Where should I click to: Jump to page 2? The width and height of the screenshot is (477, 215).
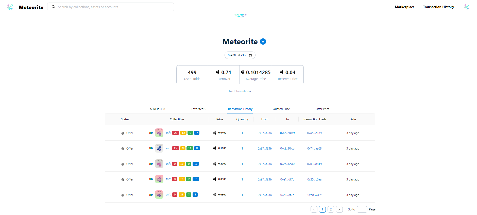[331, 209]
